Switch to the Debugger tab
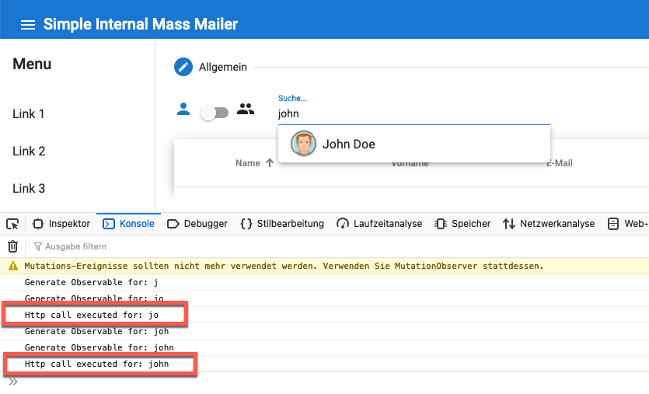The width and height of the screenshot is (649, 394). pyautogui.click(x=197, y=224)
